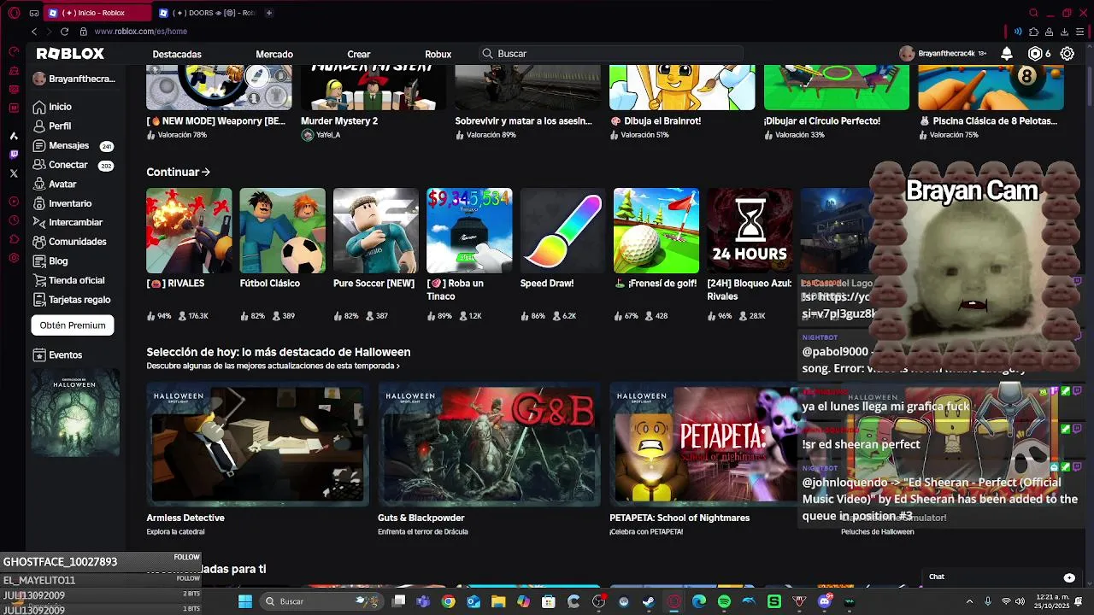1094x615 pixels.
Task: Open ¡Frenesí de golf! game thumbnail
Action: point(656,231)
